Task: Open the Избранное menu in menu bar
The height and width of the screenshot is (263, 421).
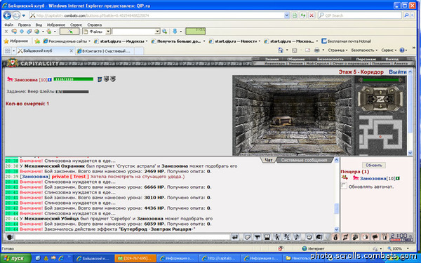Action: coord(56,25)
